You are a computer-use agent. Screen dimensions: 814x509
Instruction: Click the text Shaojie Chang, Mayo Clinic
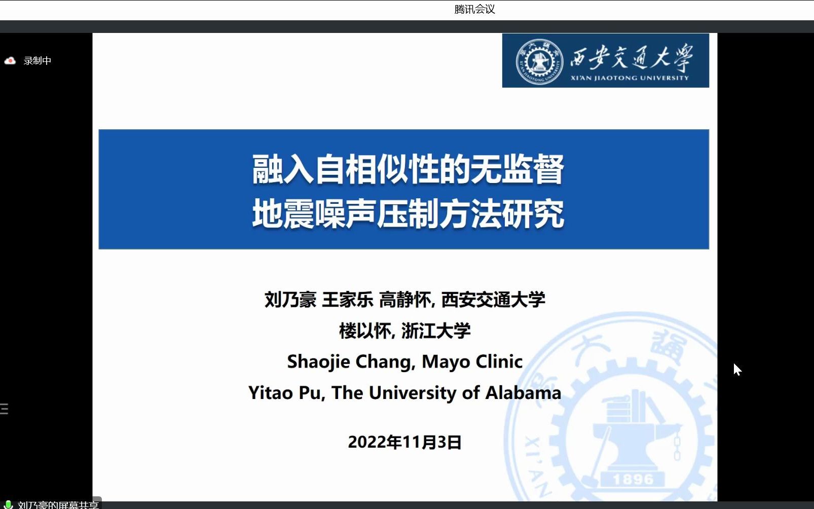coord(404,361)
